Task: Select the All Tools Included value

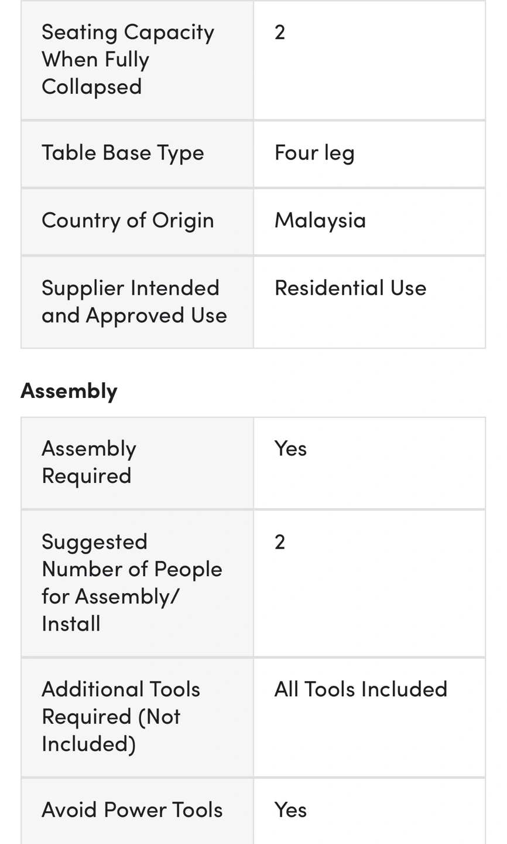Action: [x=361, y=689]
